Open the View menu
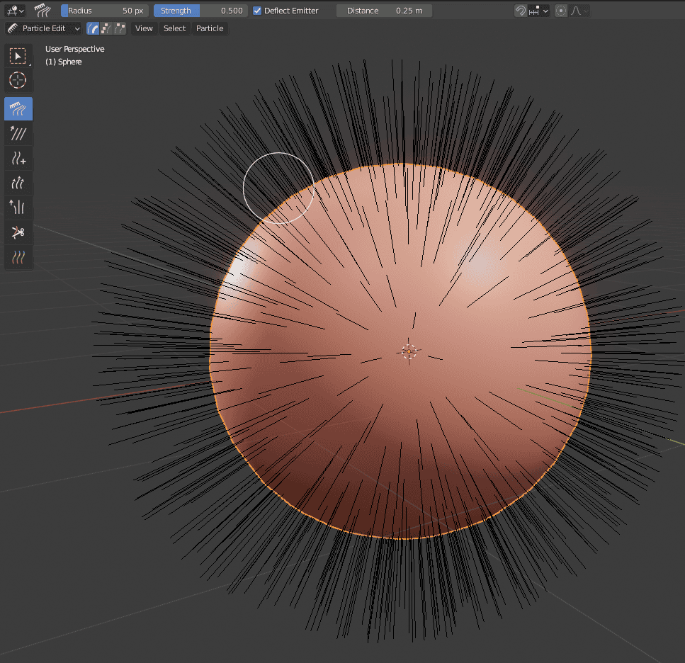This screenshot has width=685, height=663. pyautogui.click(x=144, y=28)
